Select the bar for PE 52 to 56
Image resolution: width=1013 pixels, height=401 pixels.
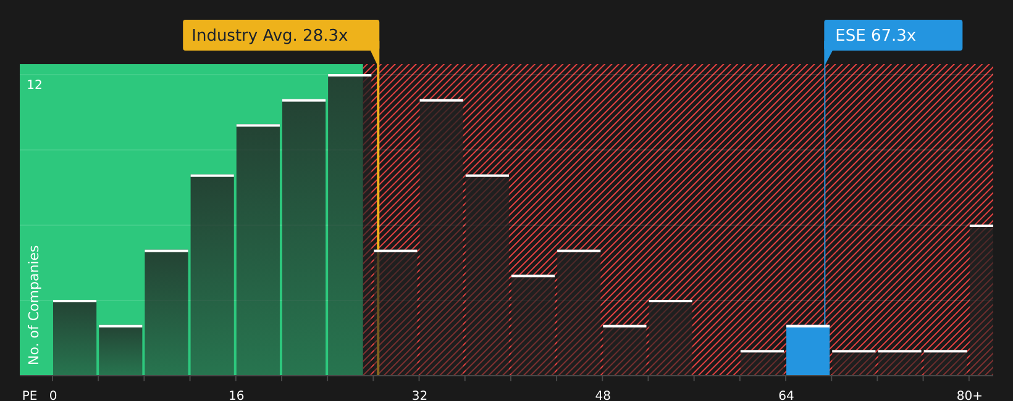point(670,337)
